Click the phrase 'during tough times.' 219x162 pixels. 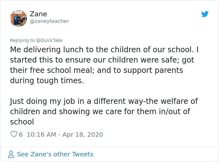click(x=47, y=80)
